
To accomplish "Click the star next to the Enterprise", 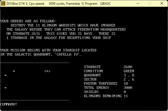I will tap(14, 71).
